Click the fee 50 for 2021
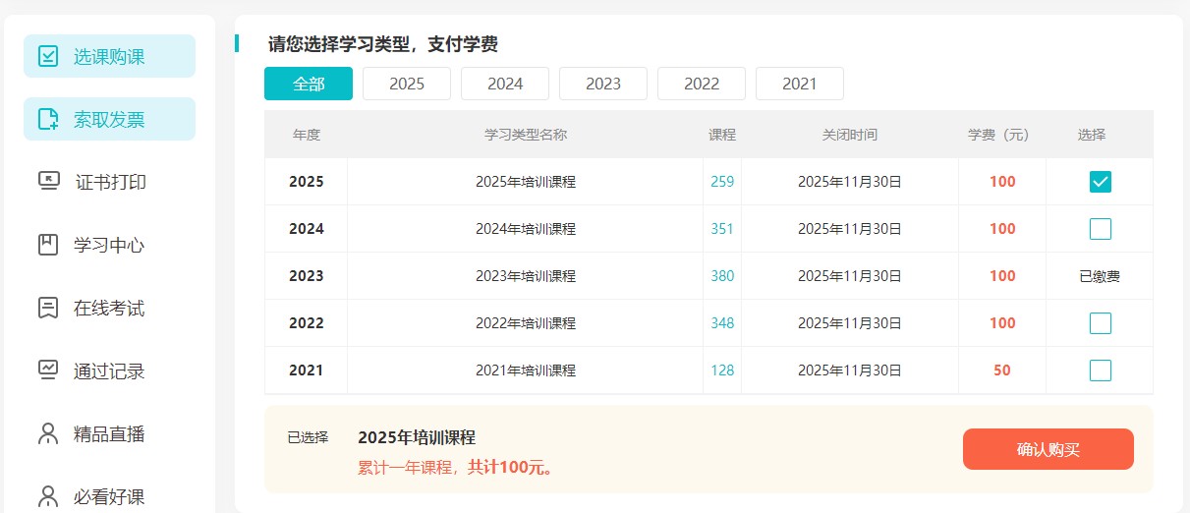This screenshot has height=513, width=1190. point(1002,370)
